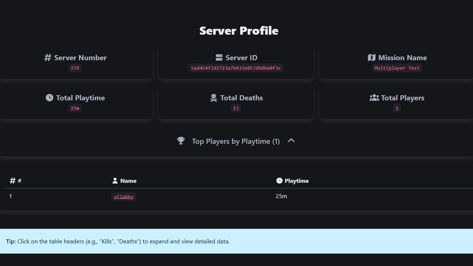
Task: Click the blue Tip information banner
Action: tap(236, 241)
